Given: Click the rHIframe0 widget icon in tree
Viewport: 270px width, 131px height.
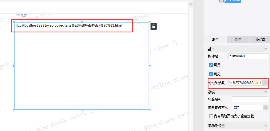Looking at the screenshot, I should click(x=221, y=1).
